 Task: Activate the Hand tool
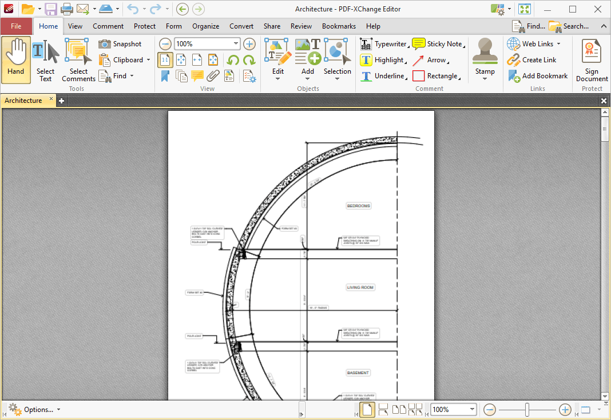pos(16,60)
